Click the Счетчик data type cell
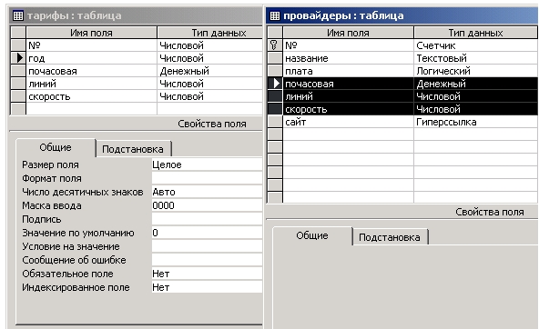 (476, 45)
